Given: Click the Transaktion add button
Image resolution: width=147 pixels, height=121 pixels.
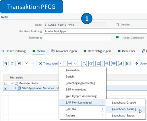Looking at the screenshot, I should click(x=49, y=63).
